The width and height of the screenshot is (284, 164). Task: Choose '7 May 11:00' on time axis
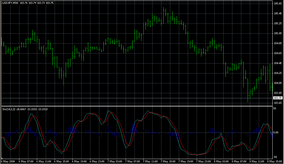tap(150, 161)
